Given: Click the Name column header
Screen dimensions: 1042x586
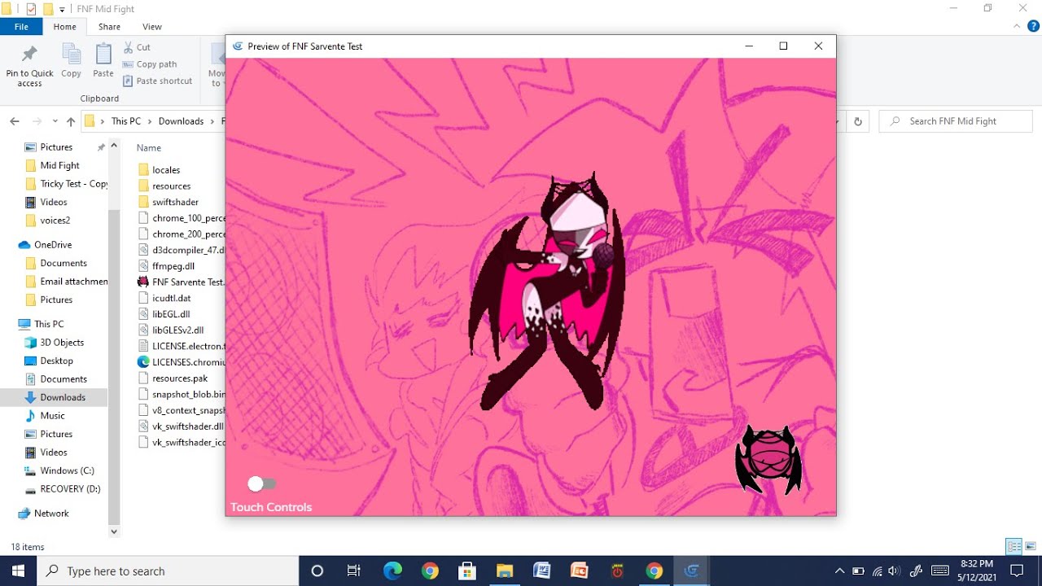Looking at the screenshot, I should 149,148.
